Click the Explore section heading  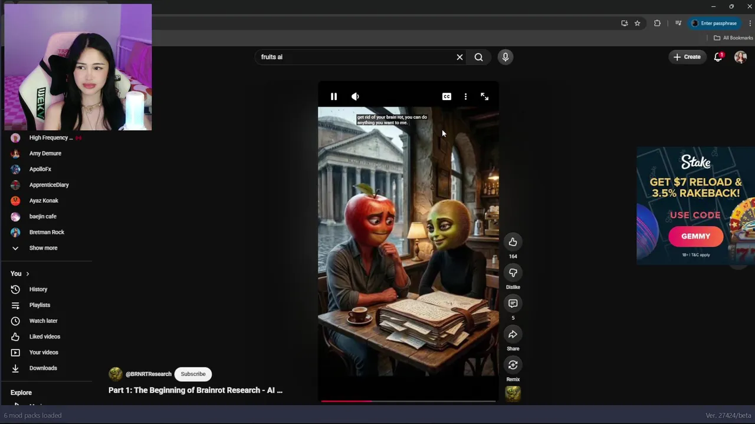[x=21, y=392]
